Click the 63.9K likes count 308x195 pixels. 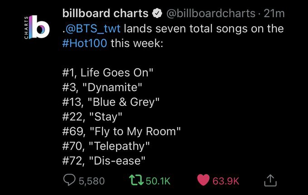tap(226, 181)
